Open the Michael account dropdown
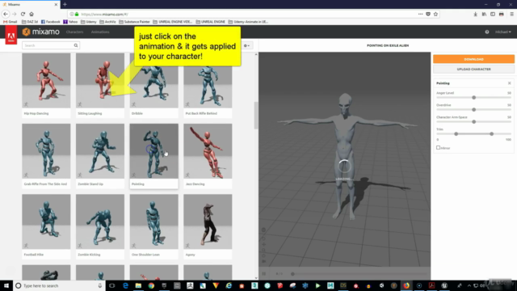The width and height of the screenshot is (517, 291). point(502,32)
